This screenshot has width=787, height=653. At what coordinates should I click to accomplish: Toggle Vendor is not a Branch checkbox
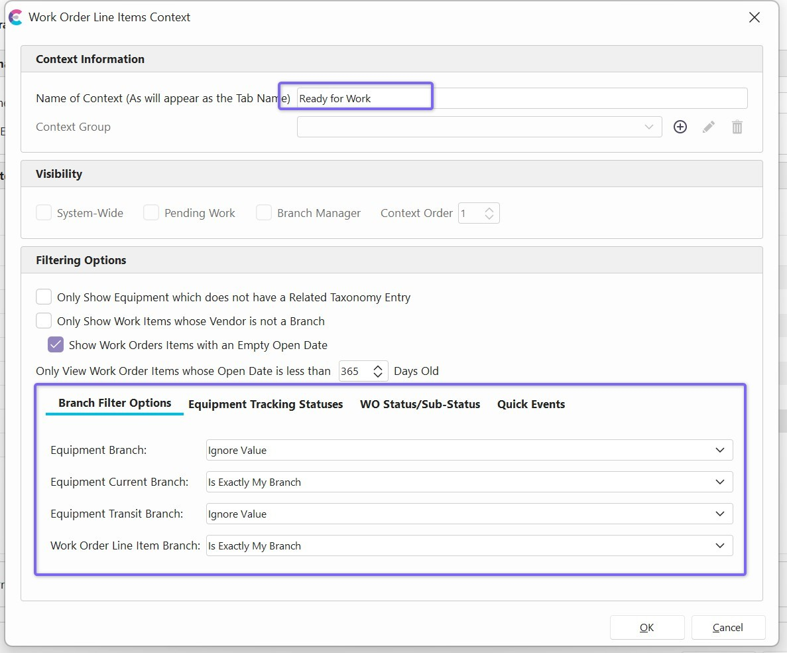click(x=44, y=321)
